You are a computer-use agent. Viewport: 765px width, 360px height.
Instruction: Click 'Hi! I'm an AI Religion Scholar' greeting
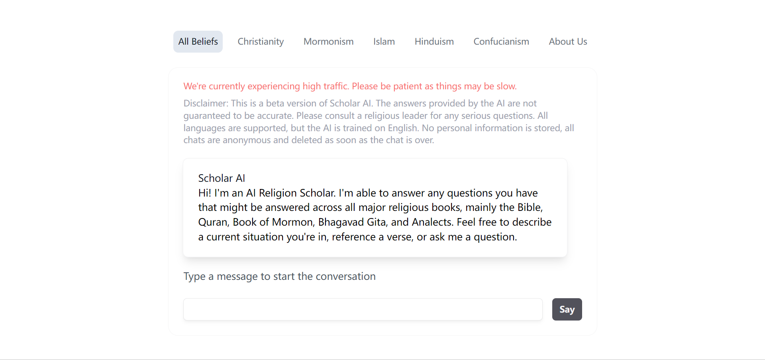(267, 193)
